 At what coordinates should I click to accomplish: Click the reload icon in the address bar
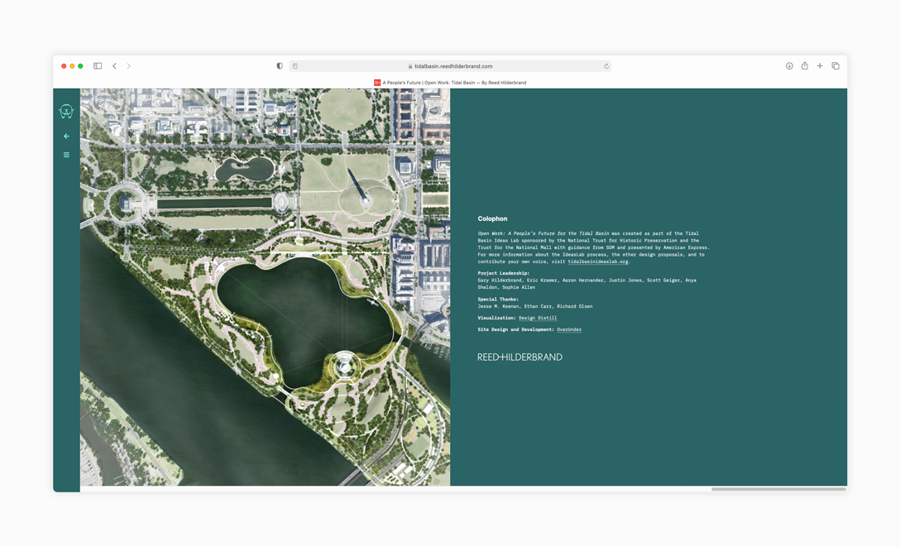606,65
